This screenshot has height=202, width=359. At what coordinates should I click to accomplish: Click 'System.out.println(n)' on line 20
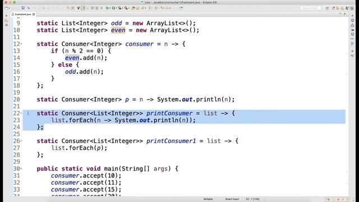(194, 99)
